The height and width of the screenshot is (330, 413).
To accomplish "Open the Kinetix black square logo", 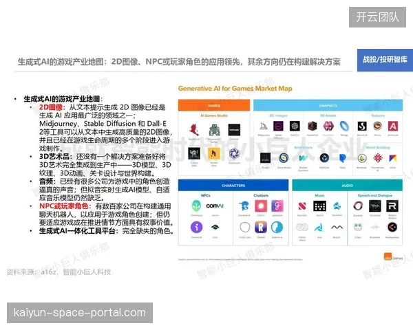I will coord(265,158).
